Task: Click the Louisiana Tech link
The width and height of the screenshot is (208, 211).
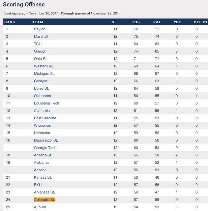Action: click(47, 103)
